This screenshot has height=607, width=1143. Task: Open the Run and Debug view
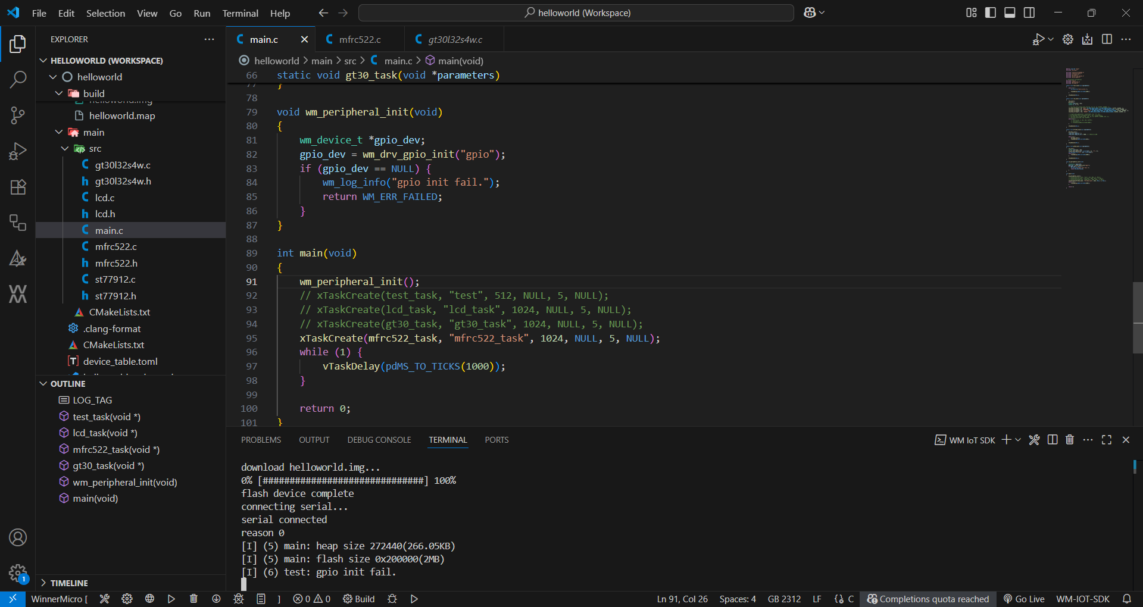pyautogui.click(x=18, y=151)
